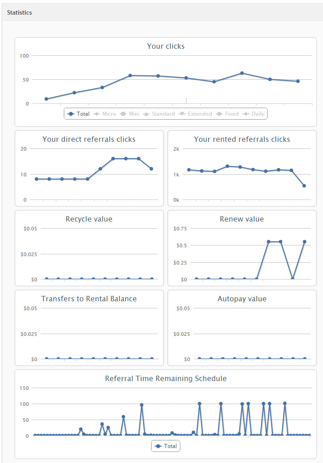The height and width of the screenshot is (463, 323).
Task: Toggle Total legend in Referral Time Remaining Schedule
Action: coord(166,446)
